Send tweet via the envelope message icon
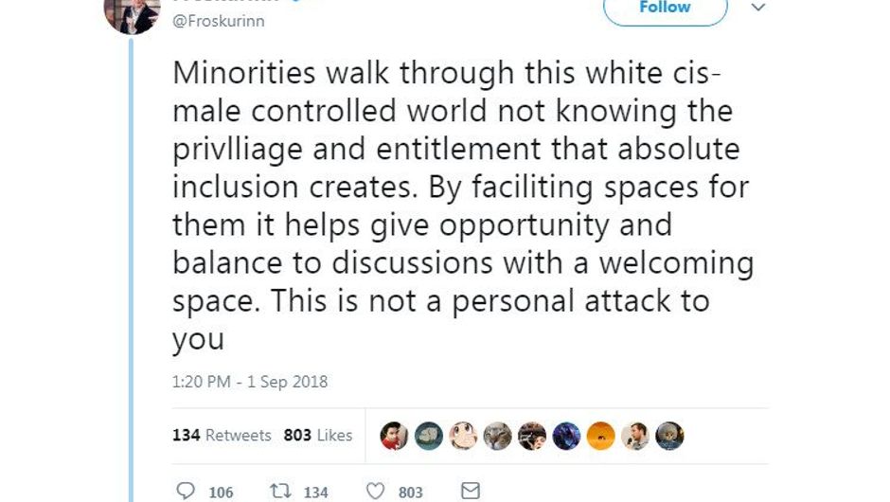The image size is (890, 502). pyautogui.click(x=470, y=491)
